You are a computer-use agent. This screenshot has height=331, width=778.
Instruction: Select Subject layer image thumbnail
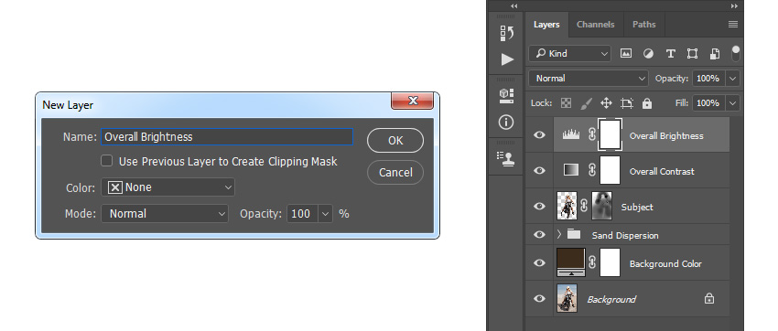[x=567, y=206]
